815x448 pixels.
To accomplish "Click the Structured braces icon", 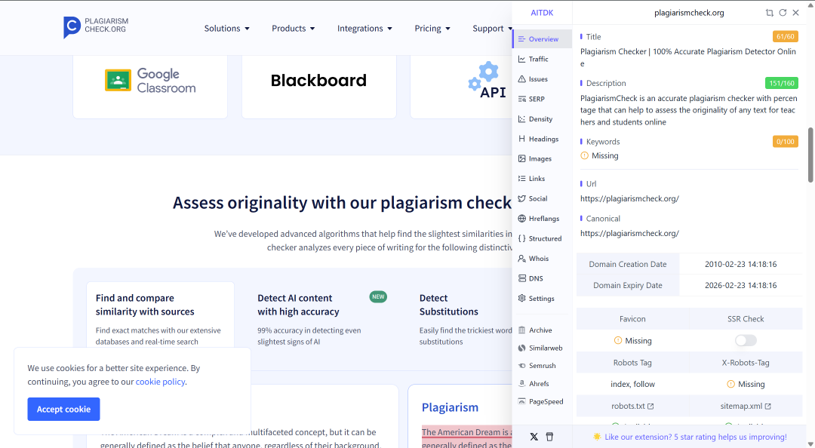I will 522,238.
